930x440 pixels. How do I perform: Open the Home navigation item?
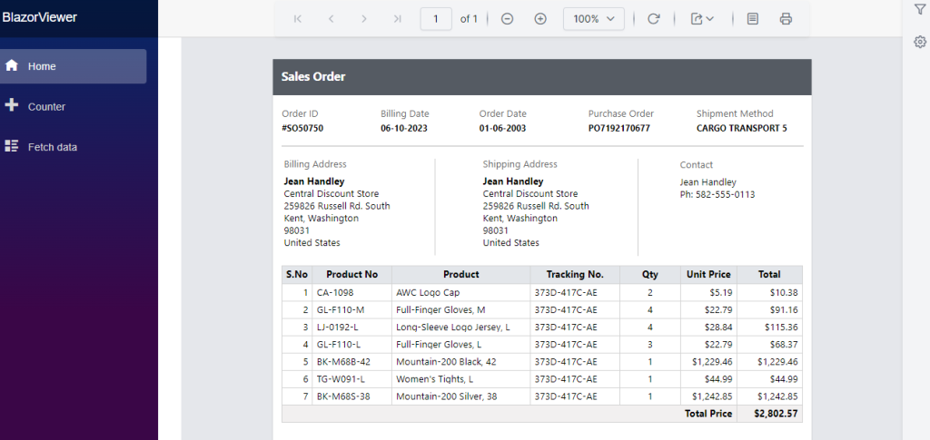tap(73, 66)
